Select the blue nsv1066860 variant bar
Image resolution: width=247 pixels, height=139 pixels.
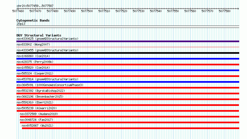(x=128, y=59)
